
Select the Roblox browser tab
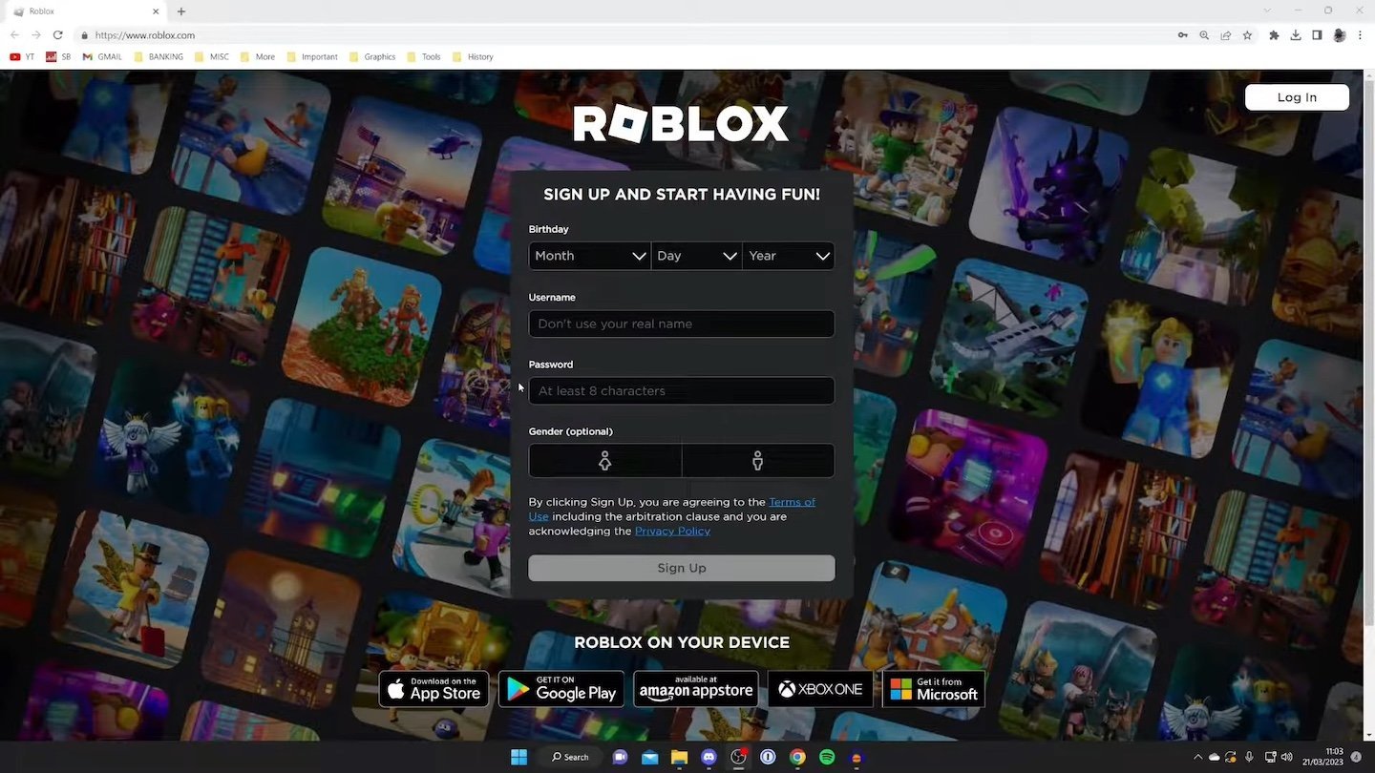click(x=86, y=11)
